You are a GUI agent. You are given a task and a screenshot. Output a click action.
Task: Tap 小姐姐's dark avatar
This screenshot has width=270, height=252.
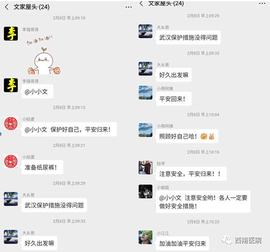coord(146,192)
